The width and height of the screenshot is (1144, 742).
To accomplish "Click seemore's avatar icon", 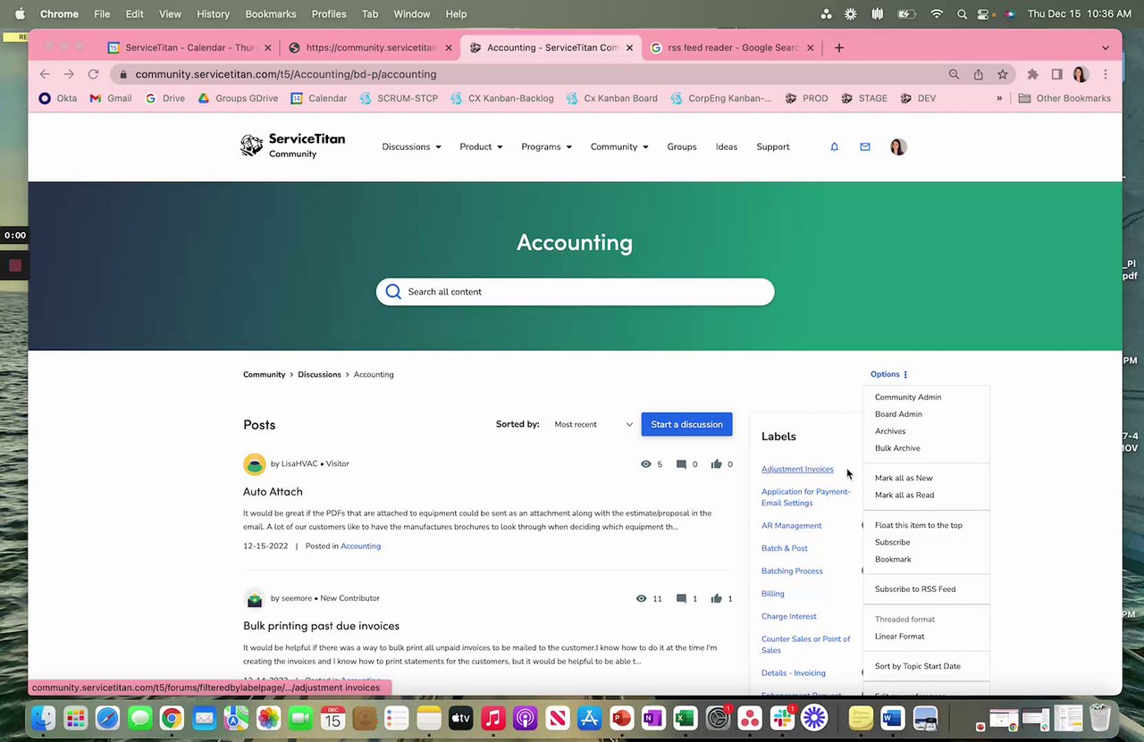I will (255, 598).
